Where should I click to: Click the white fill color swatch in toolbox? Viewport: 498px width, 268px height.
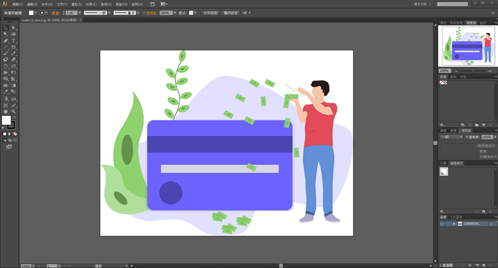pyautogui.click(x=6, y=120)
